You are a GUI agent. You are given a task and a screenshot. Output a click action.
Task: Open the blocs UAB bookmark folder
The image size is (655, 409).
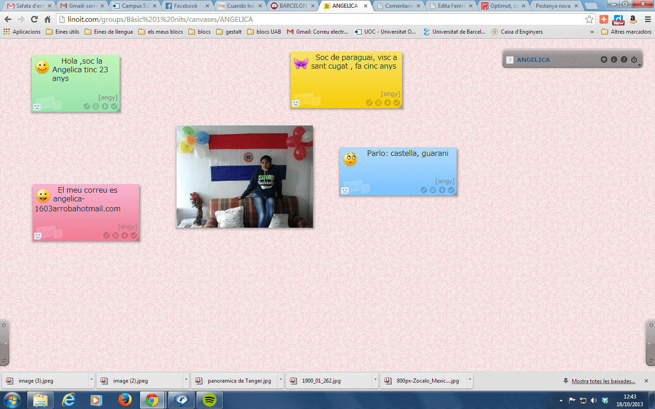click(264, 32)
